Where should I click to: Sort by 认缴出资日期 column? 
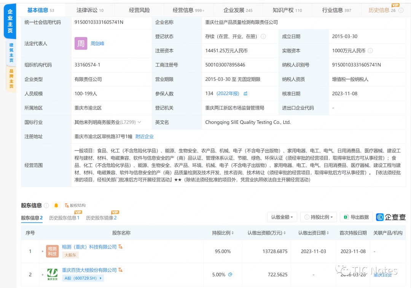[313, 233]
